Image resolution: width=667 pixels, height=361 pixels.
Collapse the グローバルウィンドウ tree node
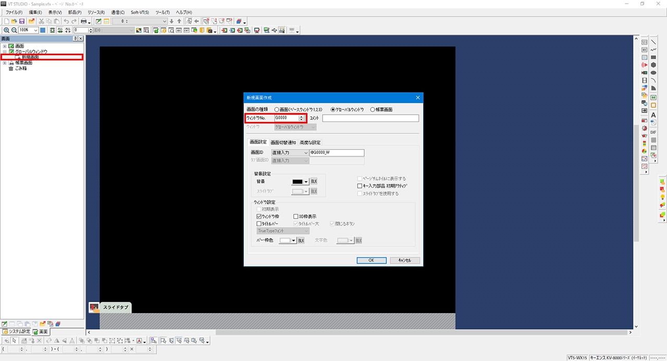click(5, 52)
